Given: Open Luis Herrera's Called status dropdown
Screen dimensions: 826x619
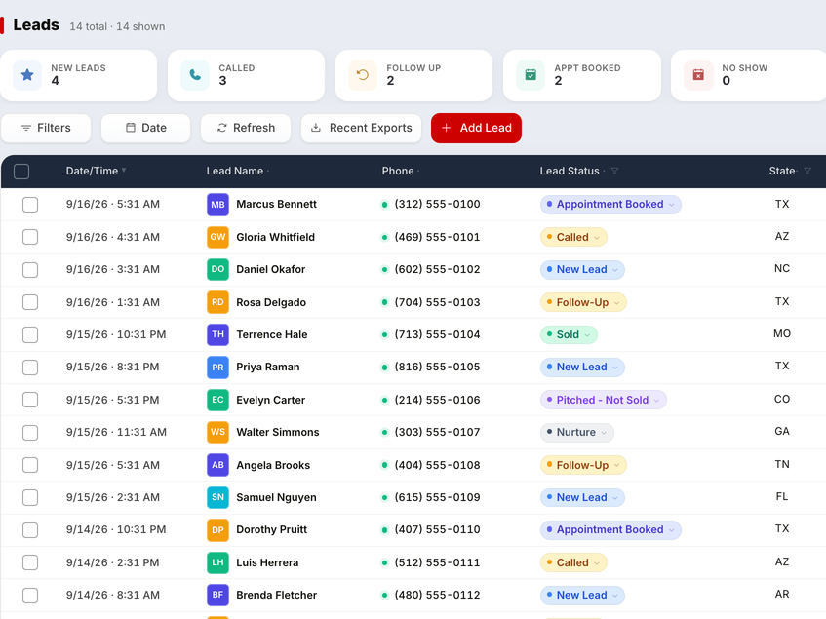Looking at the screenshot, I should point(573,562).
